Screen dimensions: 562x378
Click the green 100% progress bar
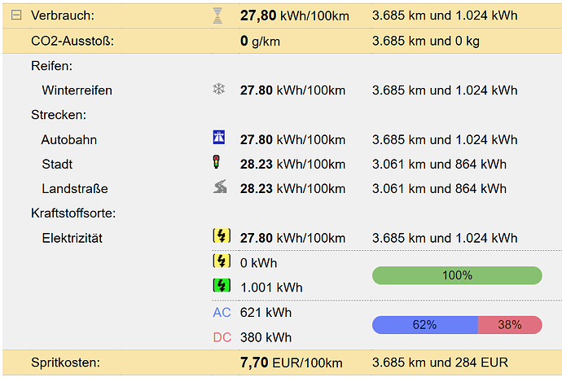pyautogui.click(x=457, y=275)
